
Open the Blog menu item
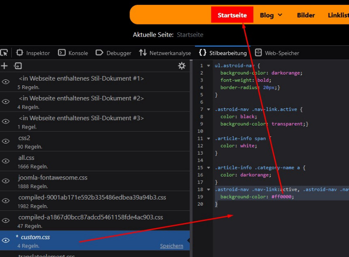pyautogui.click(x=267, y=15)
